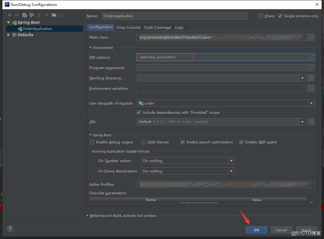This screenshot has height=239, width=324.
Task: Uncheck Include dependencies with Provided scope
Action: point(139,112)
